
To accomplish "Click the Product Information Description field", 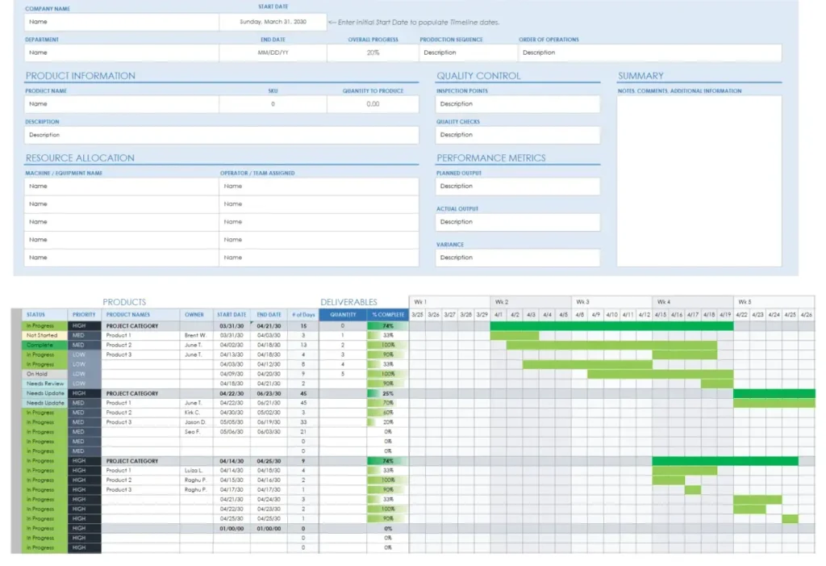I will coord(222,135).
